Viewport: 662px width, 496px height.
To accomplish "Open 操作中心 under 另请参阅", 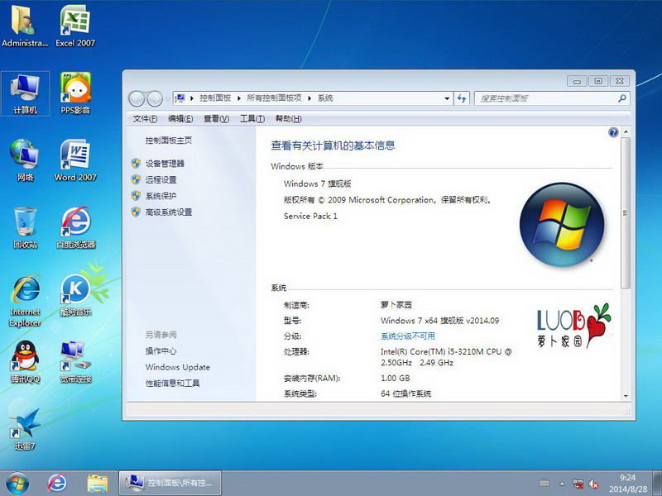I will pyautogui.click(x=161, y=351).
